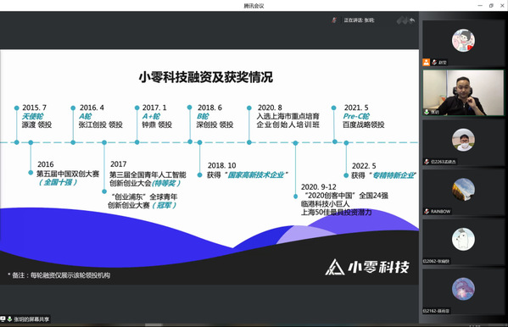Click the reply arrow icon in the top bar

click(x=412, y=20)
